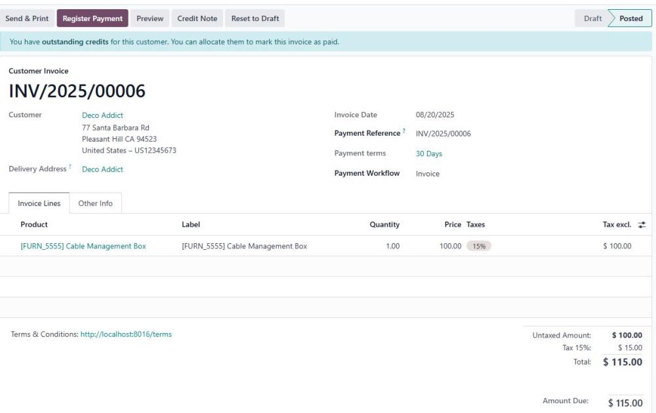The height and width of the screenshot is (413, 656).
Task: Open the 30 Days payment terms
Action: coord(429,153)
